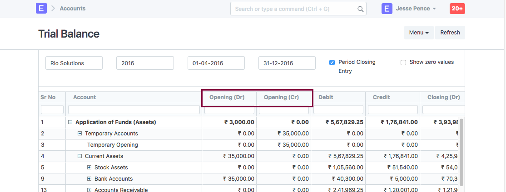Expand the Accounts Receivable group

[x=89, y=190]
